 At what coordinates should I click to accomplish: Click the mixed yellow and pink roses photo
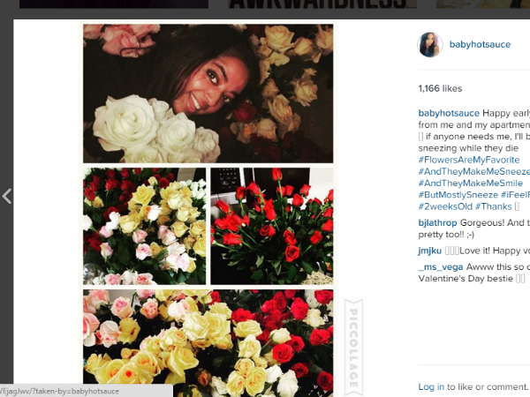tap(144, 226)
